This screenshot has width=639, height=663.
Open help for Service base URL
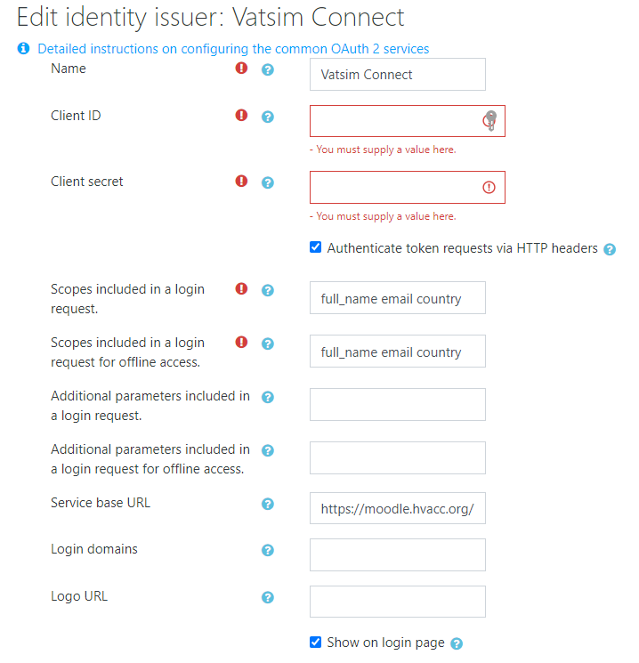267,504
